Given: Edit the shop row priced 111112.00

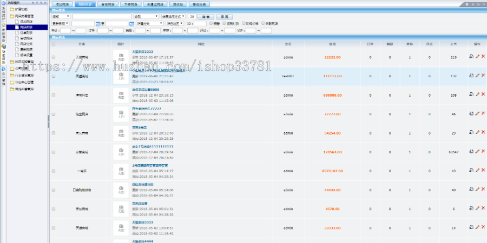Looking at the screenshot, I should click(x=478, y=75).
